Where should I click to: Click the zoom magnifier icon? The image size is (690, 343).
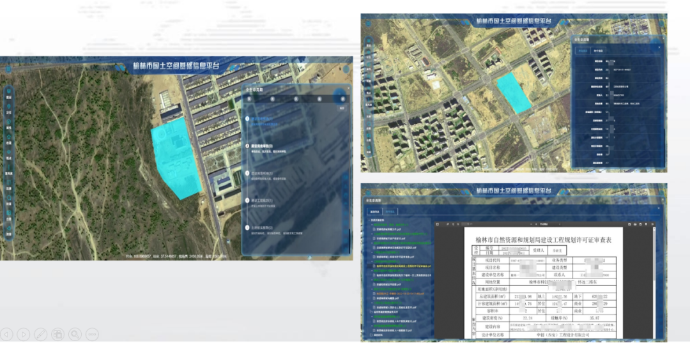coord(75,334)
